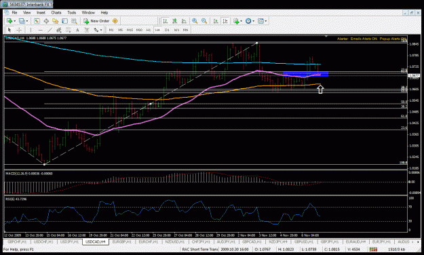Screen dimensions: 424x255
Task: Open the Tools menu
Action: point(72,12)
